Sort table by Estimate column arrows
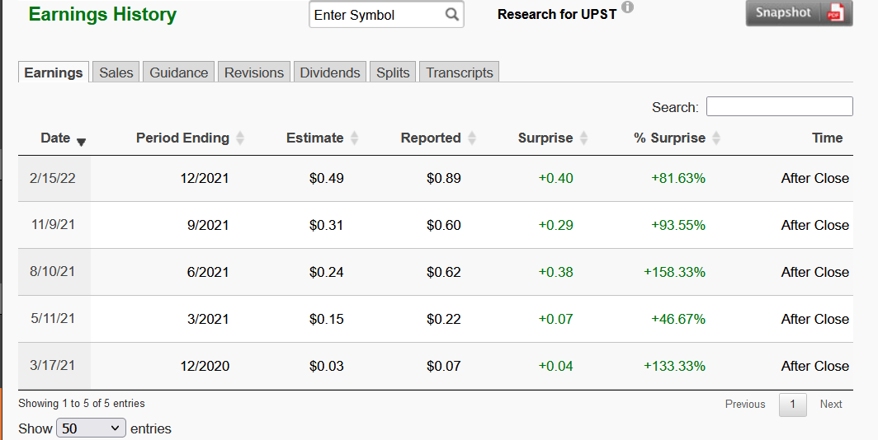The image size is (878, 440). tap(354, 138)
